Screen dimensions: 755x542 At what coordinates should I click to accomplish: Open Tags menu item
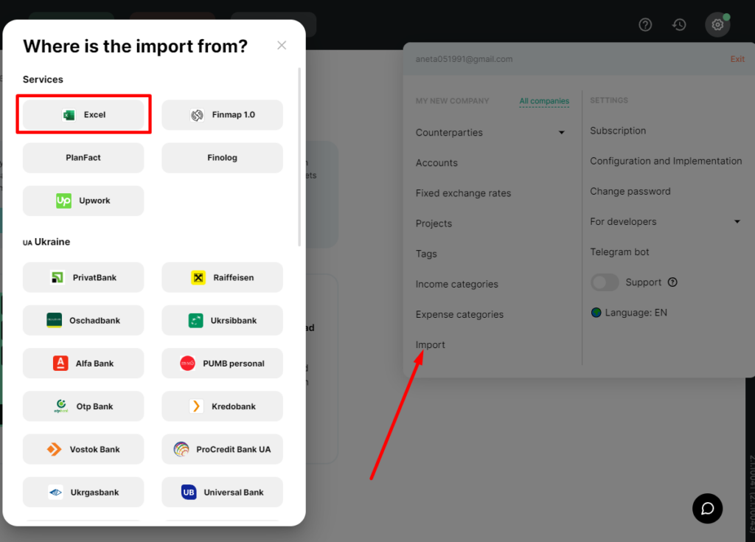(426, 254)
